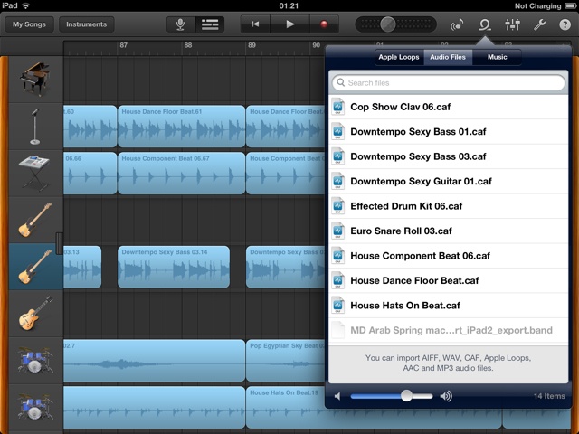Image resolution: width=579 pixels, height=434 pixels.
Task: Select Euro Snare Roll 03.caf
Action: [x=449, y=231]
